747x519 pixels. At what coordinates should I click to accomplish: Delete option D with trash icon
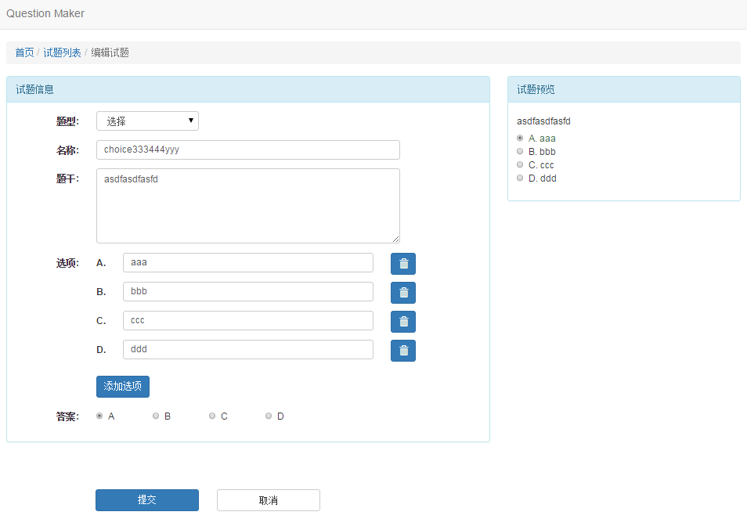[403, 351]
